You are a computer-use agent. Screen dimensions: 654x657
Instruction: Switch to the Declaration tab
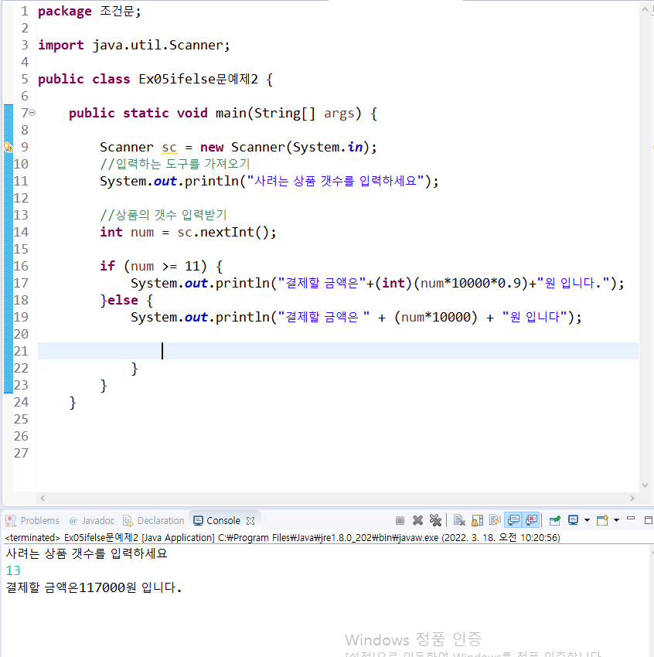[x=153, y=520]
